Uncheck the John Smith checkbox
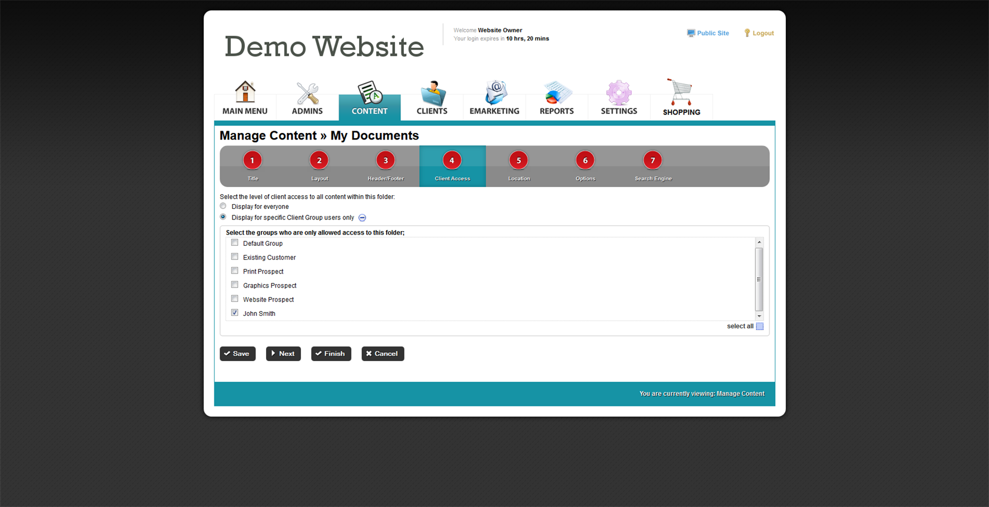Viewport: 989px width, 507px height. point(235,313)
